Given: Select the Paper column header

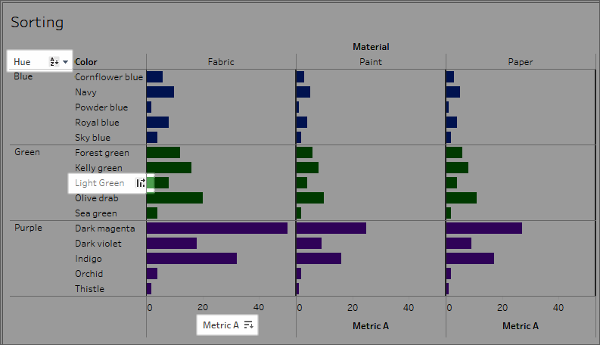Looking at the screenshot, I should click(x=521, y=62).
